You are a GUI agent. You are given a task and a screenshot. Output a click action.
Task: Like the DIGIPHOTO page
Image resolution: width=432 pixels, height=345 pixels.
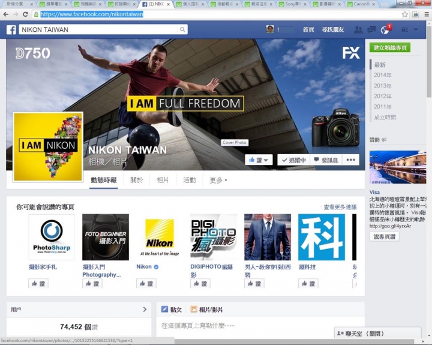tap(200, 284)
